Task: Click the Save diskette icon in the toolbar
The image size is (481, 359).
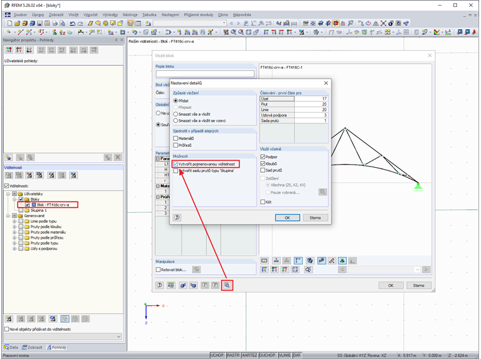Action: pos(40,23)
